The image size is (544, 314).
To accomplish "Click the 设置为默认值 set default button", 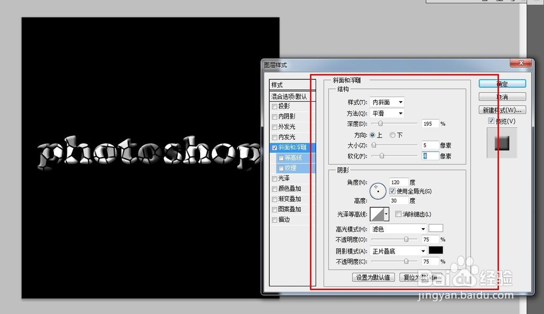I will pos(373,277).
